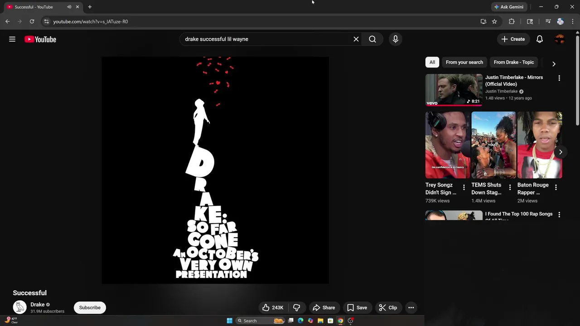Screen dimensions: 580x326
Task: Open options for Top 100 Rap Songs video
Action: point(559,215)
